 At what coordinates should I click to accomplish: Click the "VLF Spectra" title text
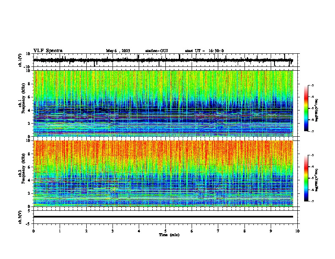(48, 50)
